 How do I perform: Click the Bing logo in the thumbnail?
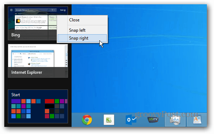63,10
